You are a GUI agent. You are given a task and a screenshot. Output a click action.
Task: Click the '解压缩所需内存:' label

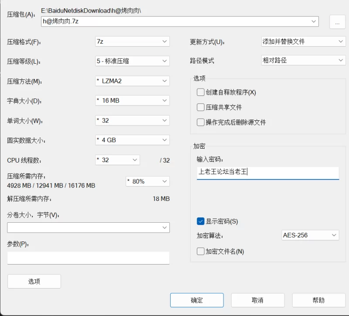click(29, 199)
